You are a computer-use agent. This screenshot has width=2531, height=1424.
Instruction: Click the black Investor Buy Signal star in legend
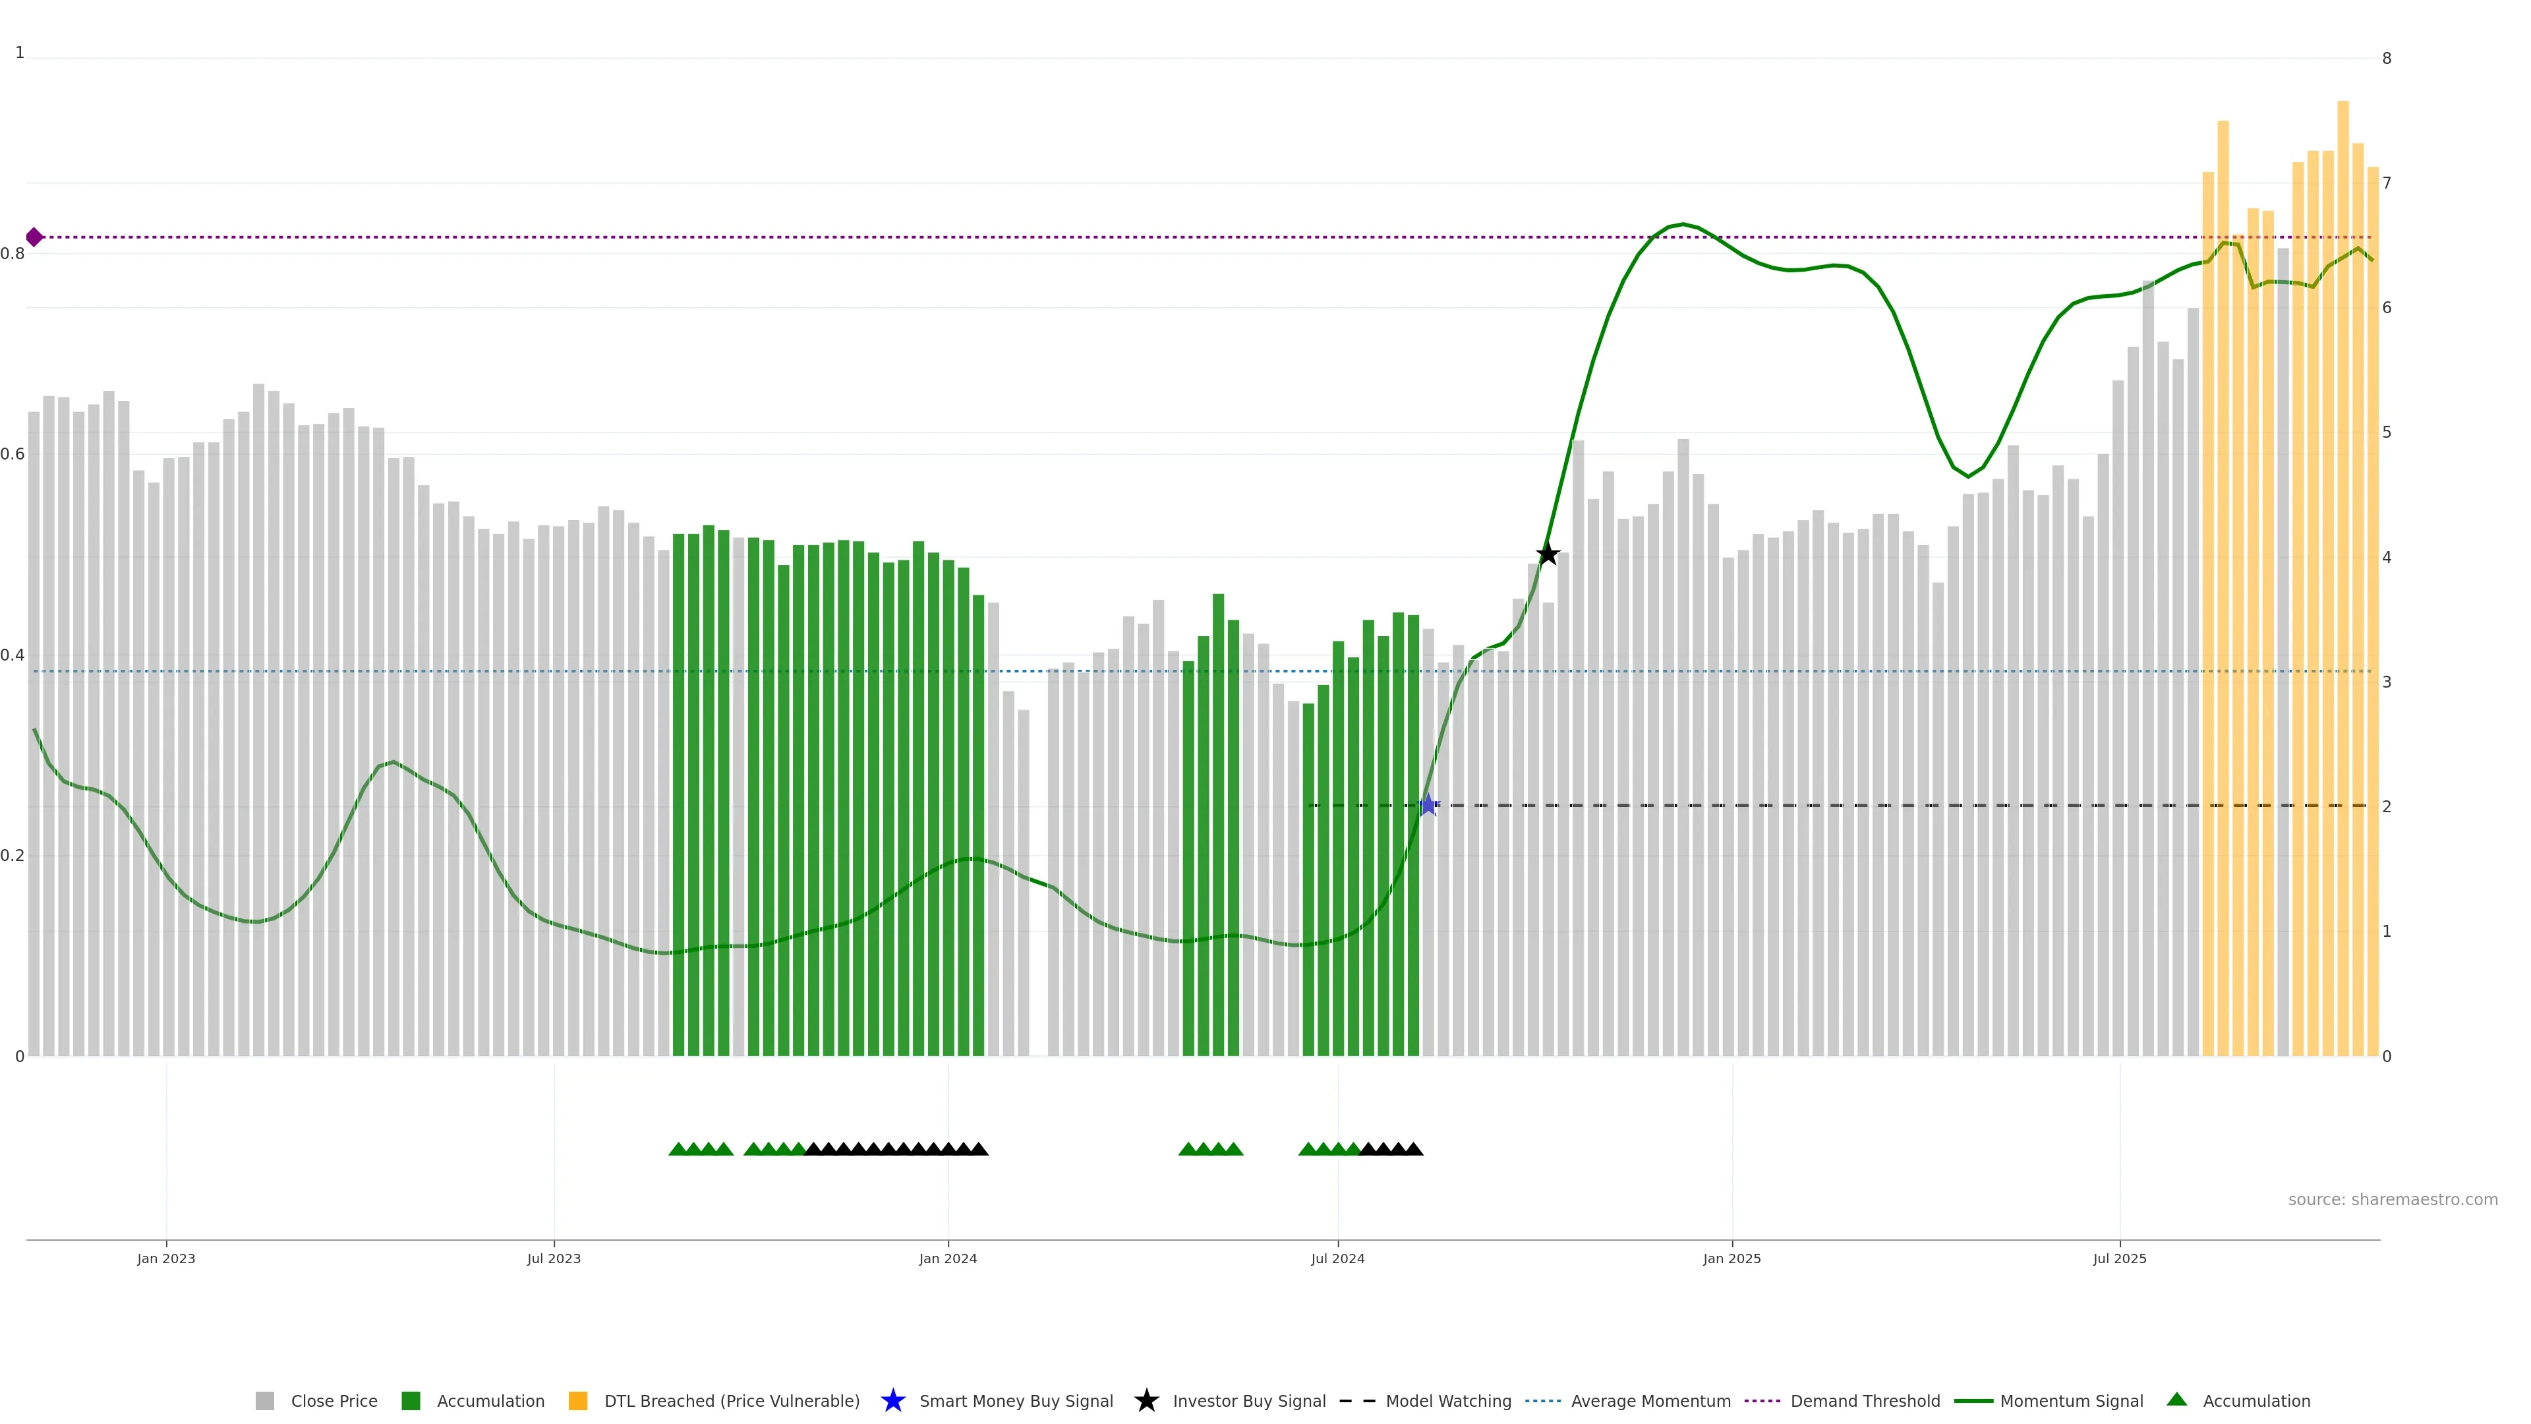click(x=1146, y=1400)
